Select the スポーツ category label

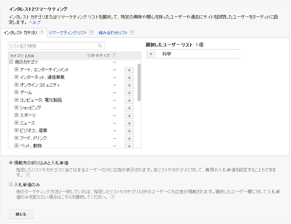(x=28, y=115)
